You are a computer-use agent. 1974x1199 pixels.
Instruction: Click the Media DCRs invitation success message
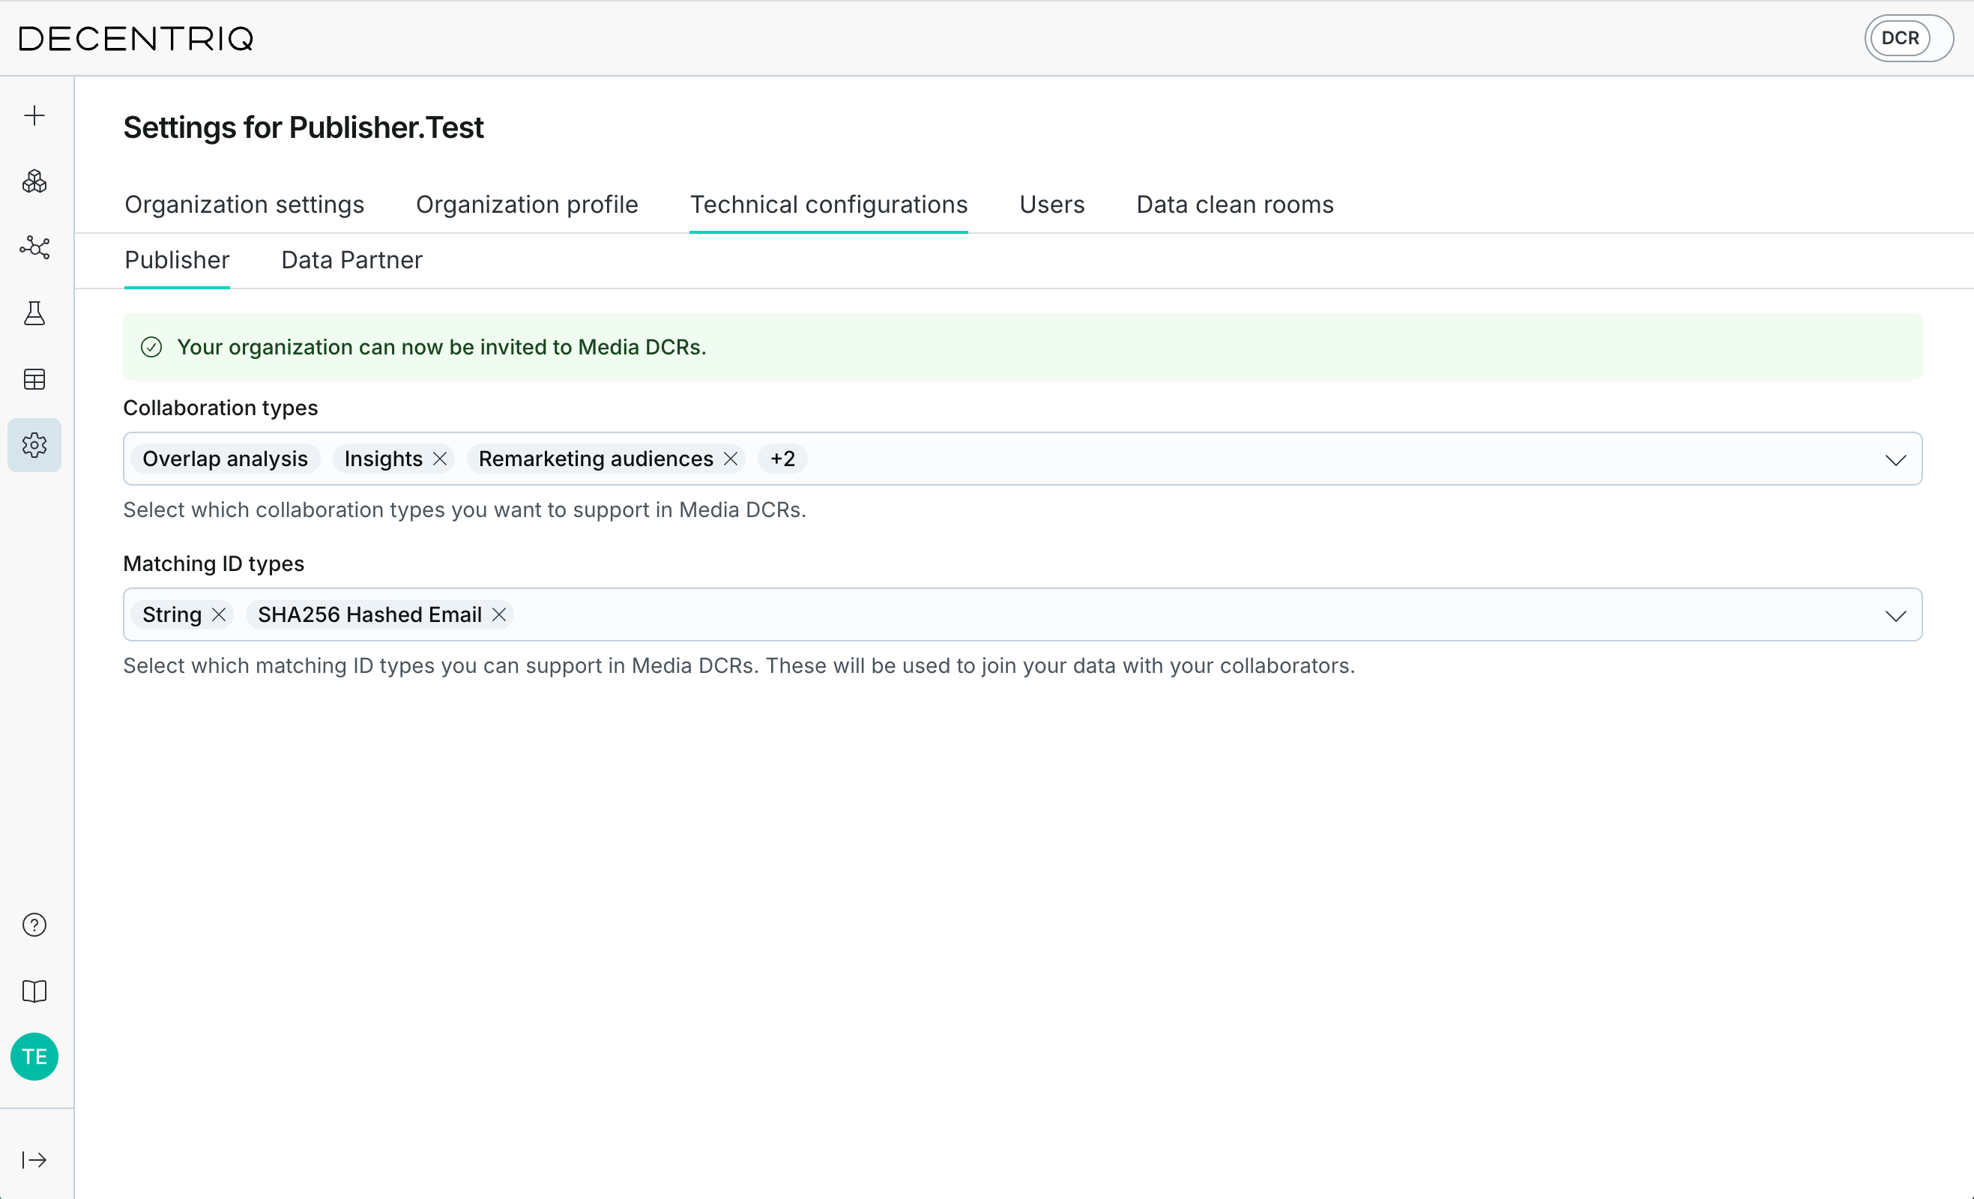[441, 347]
